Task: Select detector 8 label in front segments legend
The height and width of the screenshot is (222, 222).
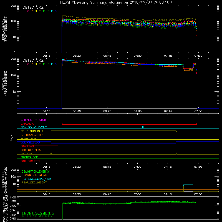Action: click(x=52, y=11)
